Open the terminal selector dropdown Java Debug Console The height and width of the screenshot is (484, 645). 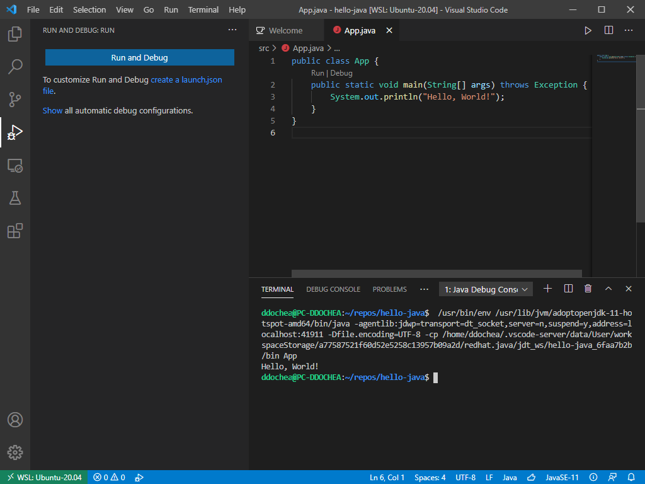click(486, 289)
